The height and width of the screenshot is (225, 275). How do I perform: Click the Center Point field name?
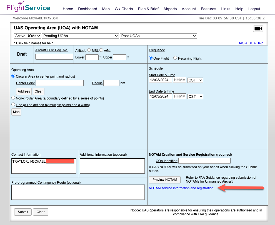tap(25, 83)
